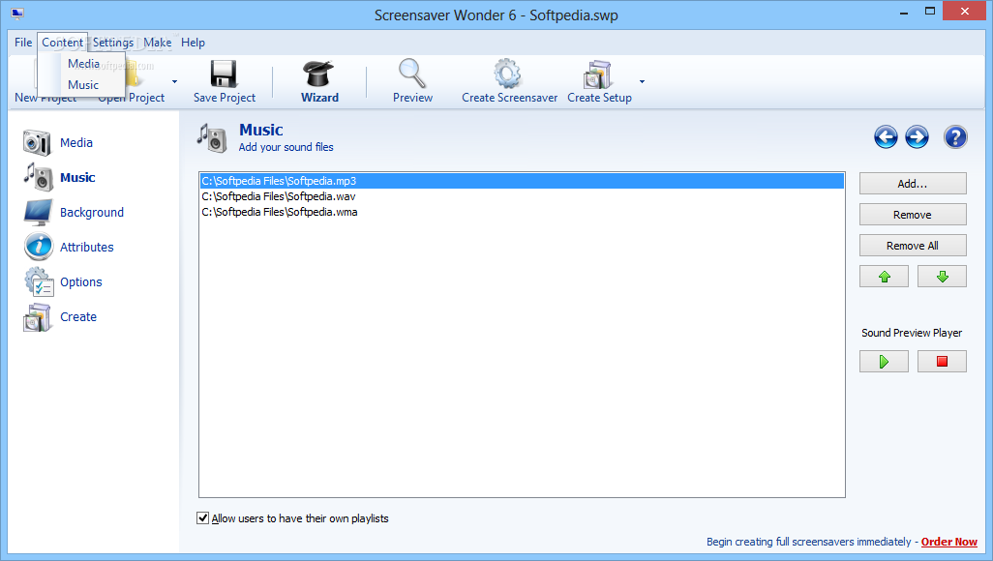
Task: Open the Settings menu
Action: [112, 43]
